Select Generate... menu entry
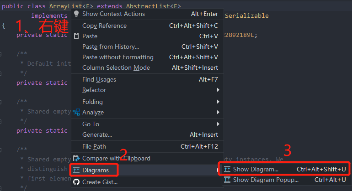Viewport: 352px width, 191px height. [x=147, y=134]
